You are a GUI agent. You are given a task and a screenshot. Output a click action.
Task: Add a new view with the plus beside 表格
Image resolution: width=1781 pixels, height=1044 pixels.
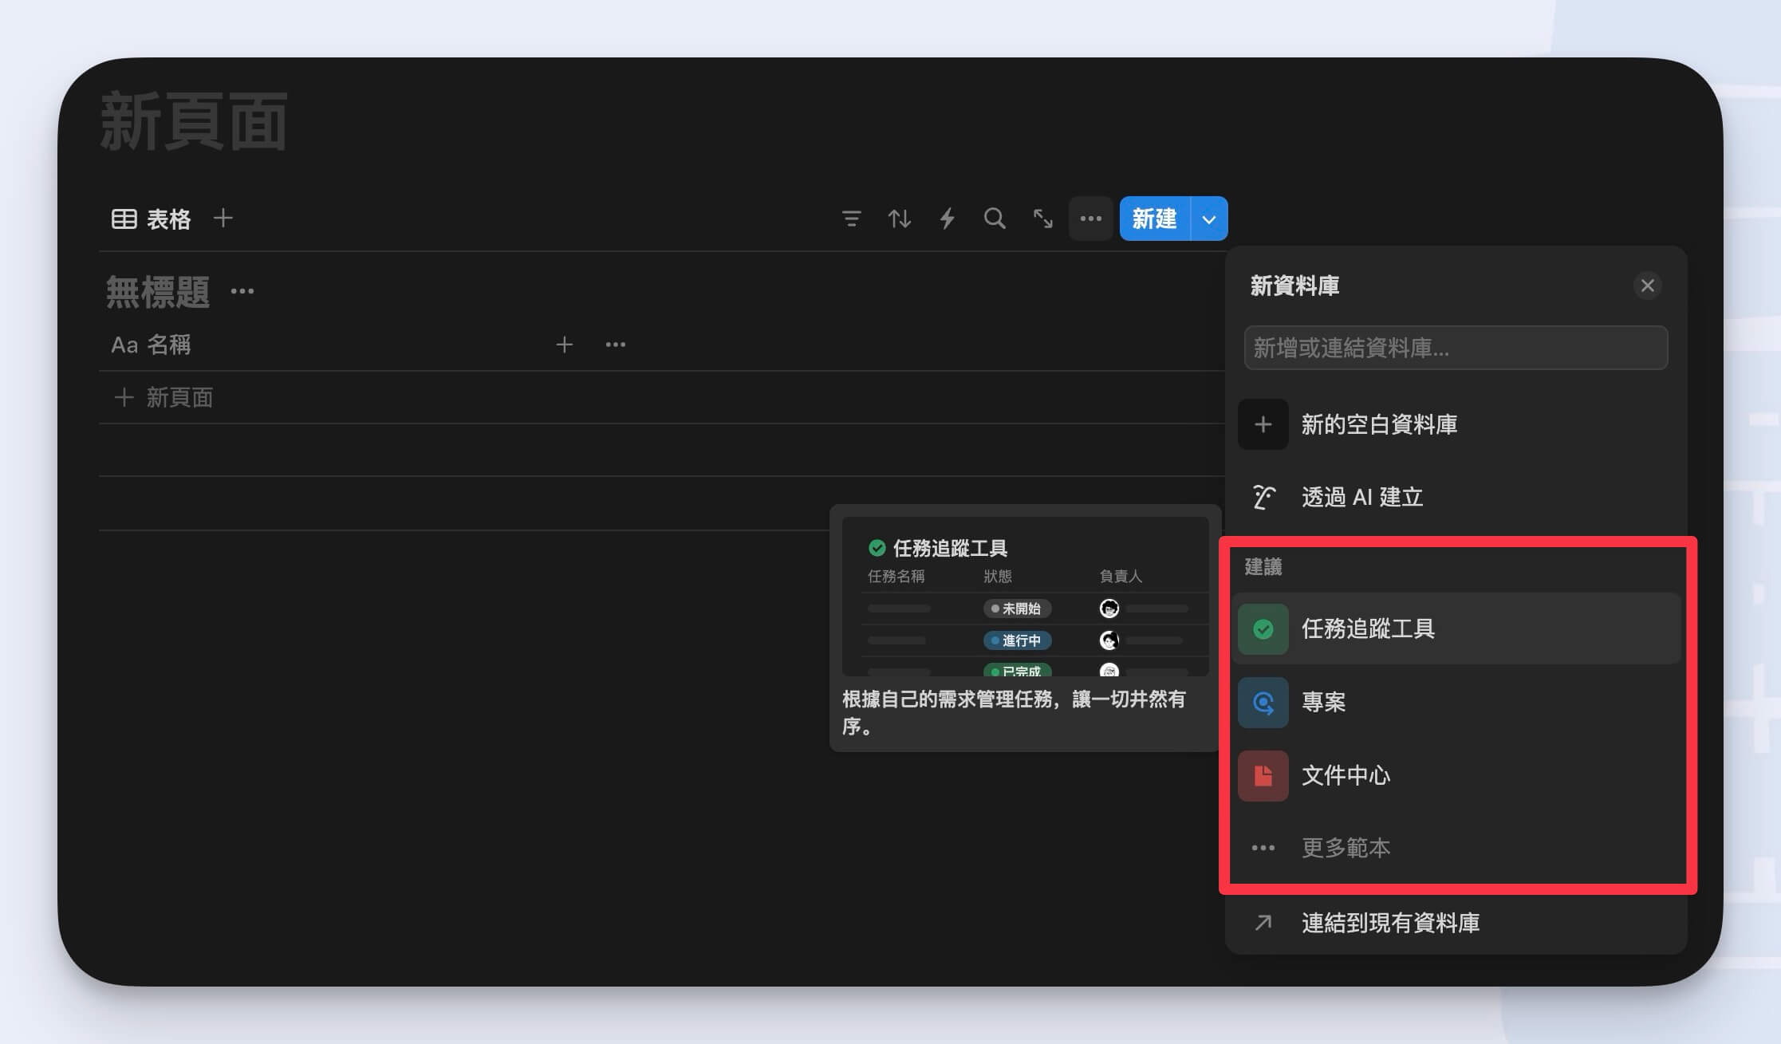pyautogui.click(x=223, y=218)
